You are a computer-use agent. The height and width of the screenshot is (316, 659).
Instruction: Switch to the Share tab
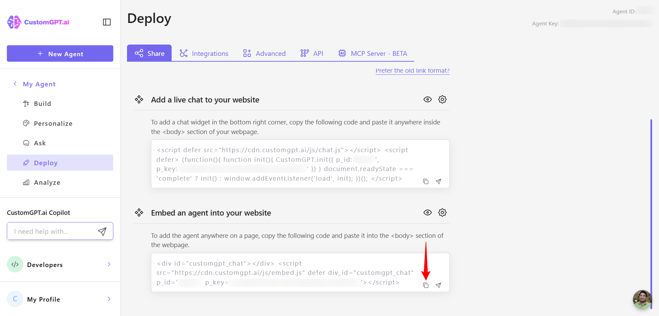tap(149, 53)
